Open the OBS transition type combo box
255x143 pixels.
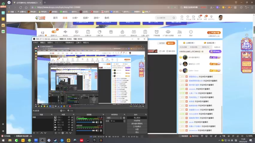pos(114,118)
